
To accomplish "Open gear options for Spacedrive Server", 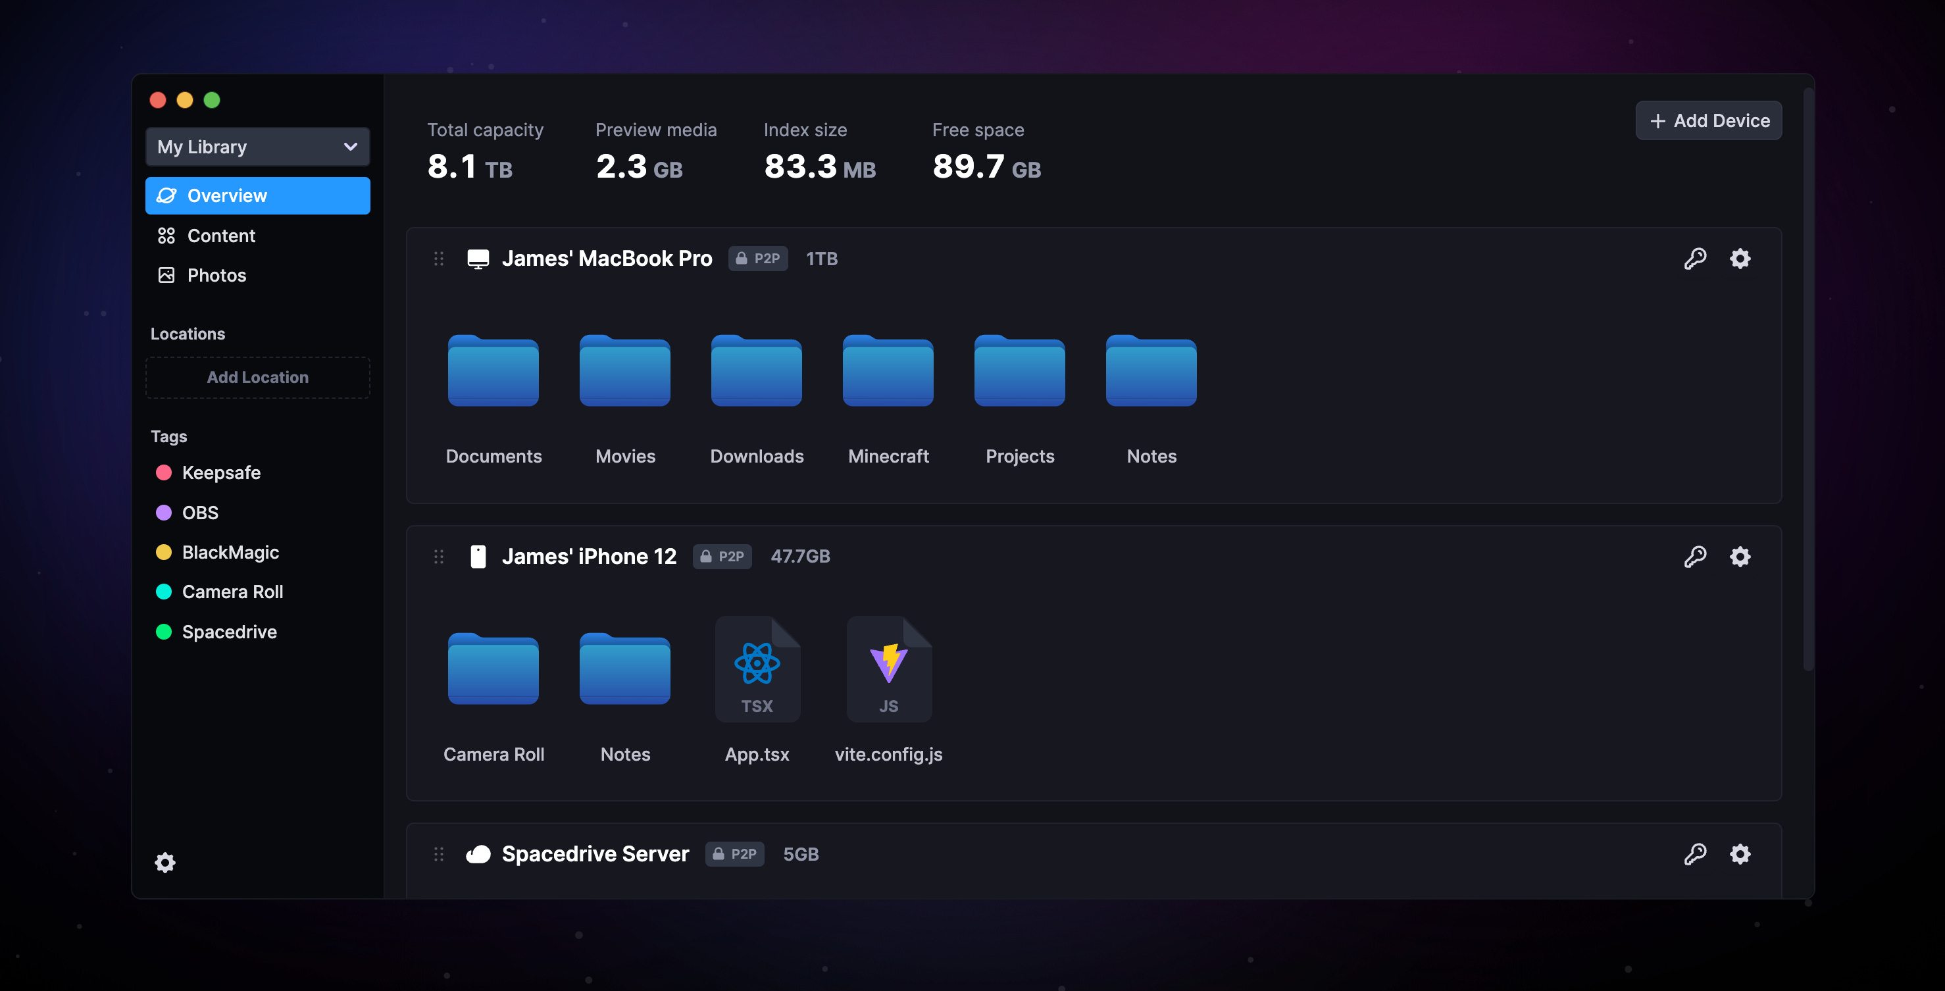I will (x=1740, y=854).
